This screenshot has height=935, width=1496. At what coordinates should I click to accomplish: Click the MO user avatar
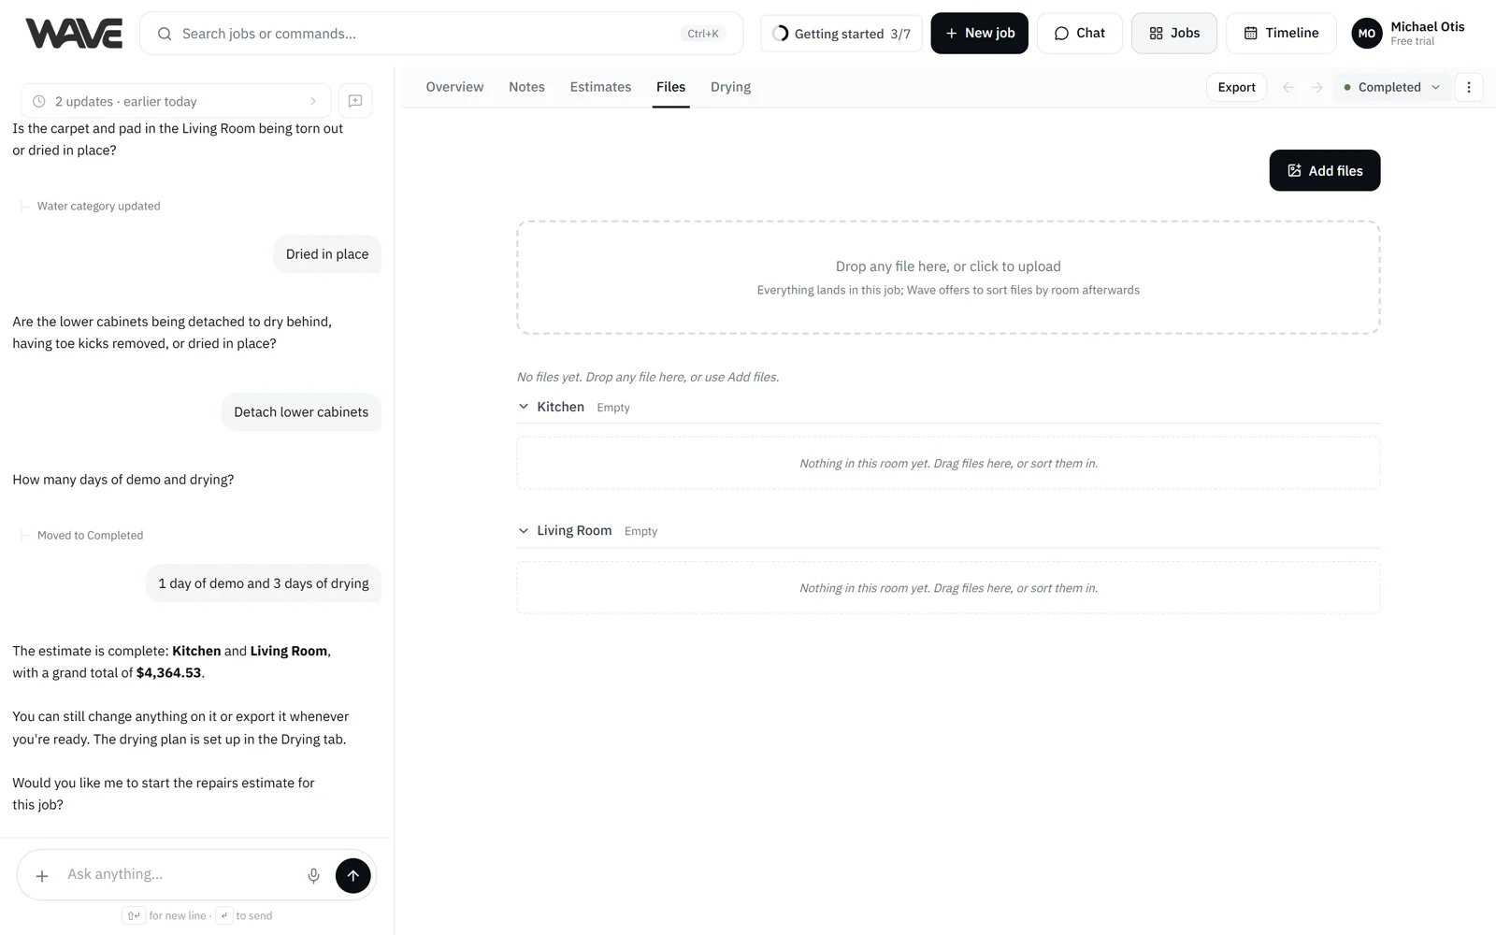pyautogui.click(x=1367, y=34)
